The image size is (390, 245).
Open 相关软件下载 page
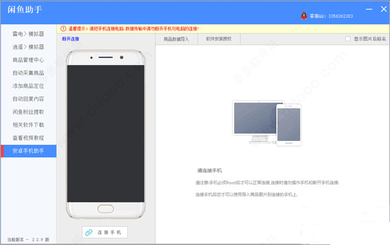(x=29, y=125)
